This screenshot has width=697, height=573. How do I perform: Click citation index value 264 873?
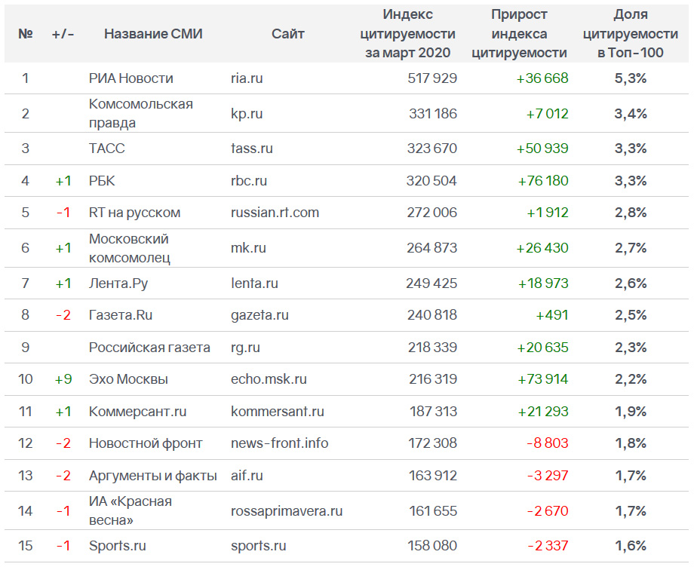click(x=432, y=248)
